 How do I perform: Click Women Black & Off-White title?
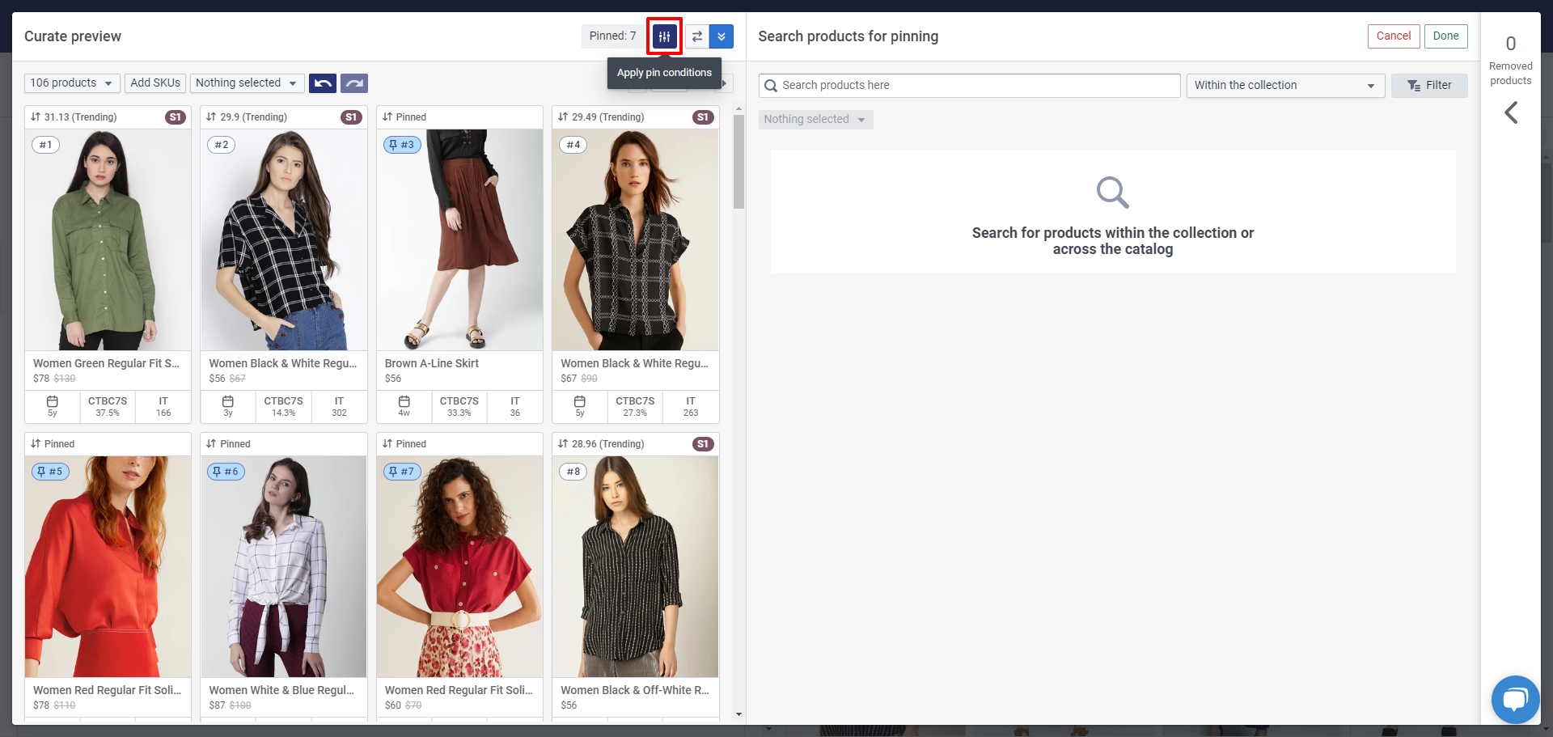[x=635, y=691]
